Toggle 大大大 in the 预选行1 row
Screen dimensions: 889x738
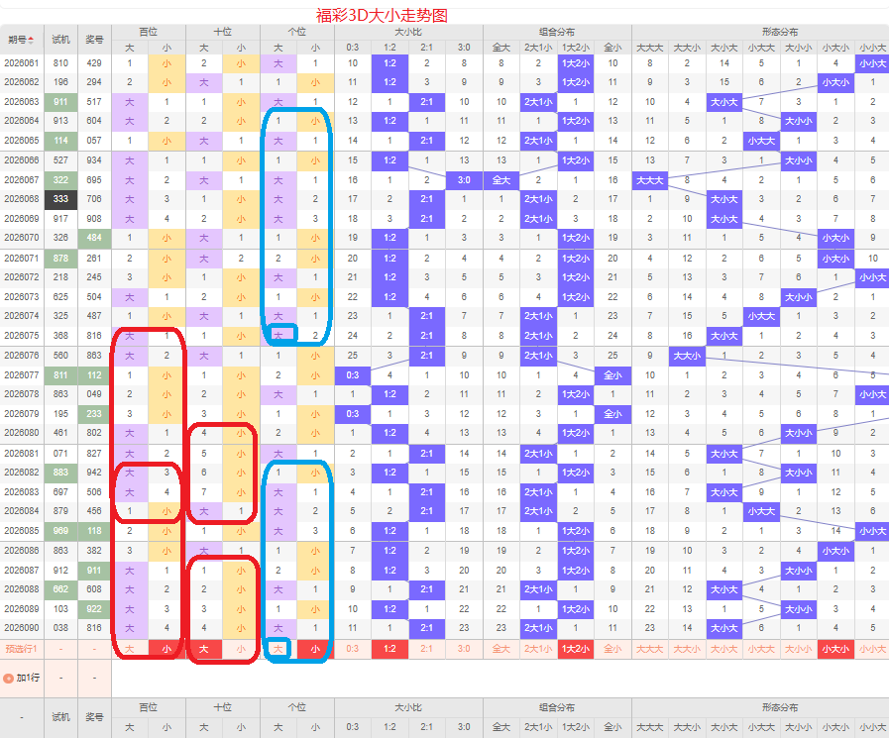pyautogui.click(x=650, y=649)
